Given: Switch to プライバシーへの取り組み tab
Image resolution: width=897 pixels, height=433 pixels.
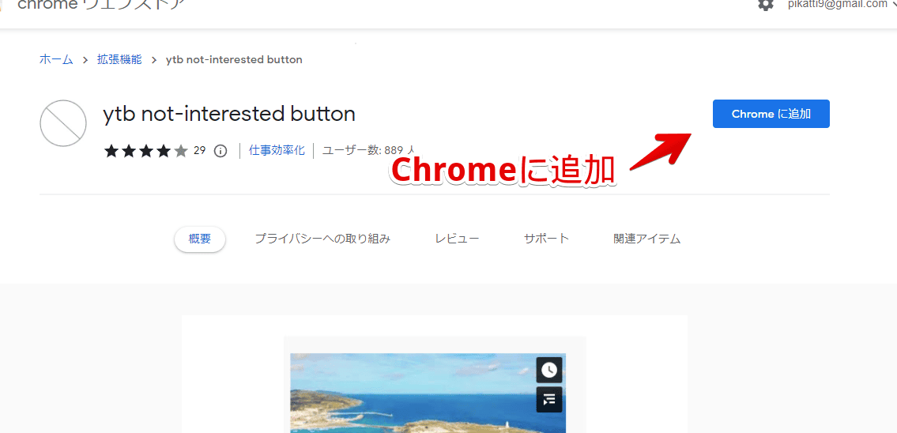Looking at the screenshot, I should coord(322,239).
